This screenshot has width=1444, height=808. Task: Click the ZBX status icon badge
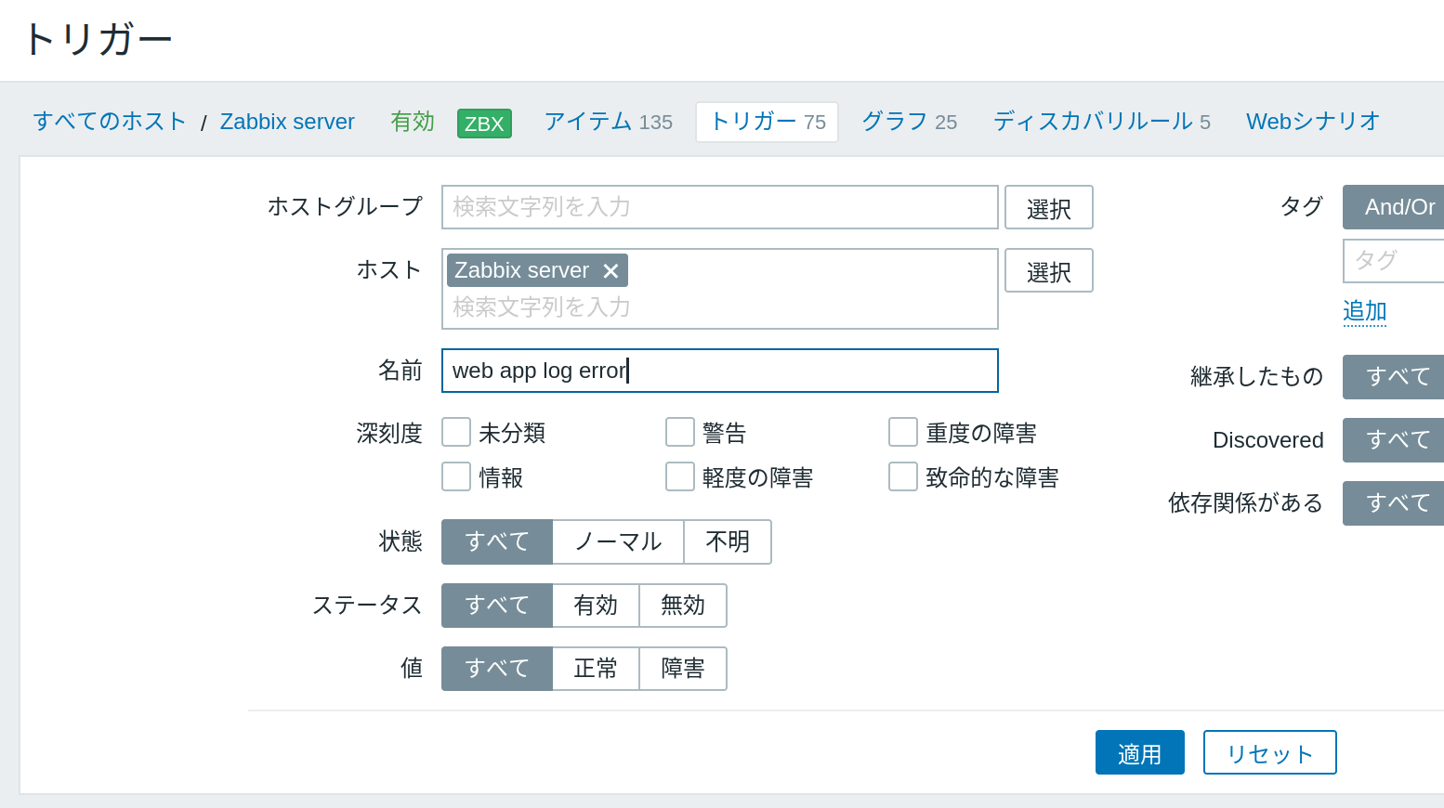(483, 122)
